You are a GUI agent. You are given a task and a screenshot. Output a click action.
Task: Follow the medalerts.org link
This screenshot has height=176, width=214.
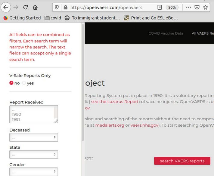pyautogui.click(x=110, y=125)
